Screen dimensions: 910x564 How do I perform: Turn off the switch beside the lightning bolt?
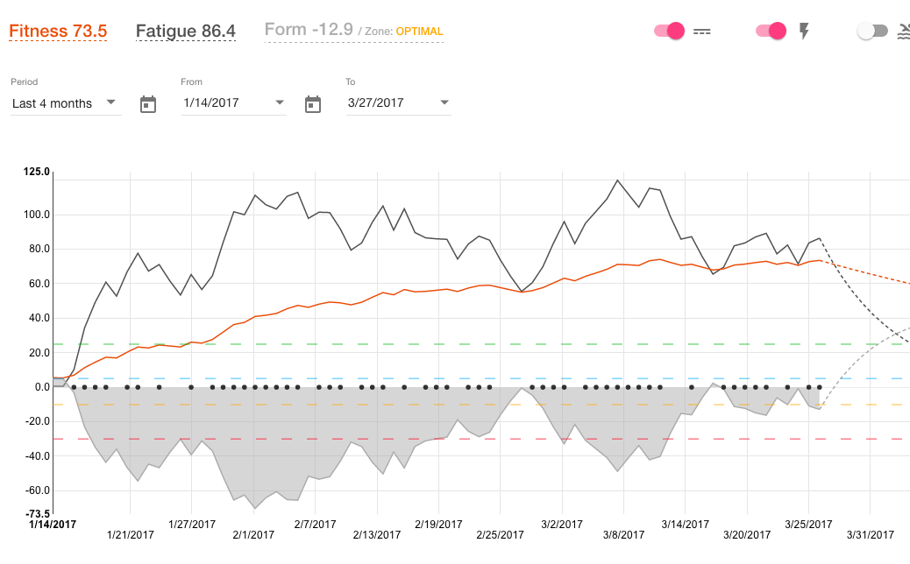[771, 32]
